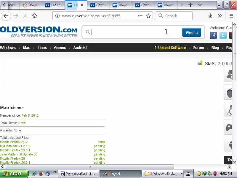List all tabs dropdown arrow
The width and height of the screenshot is (237, 178).
pos(200,5)
